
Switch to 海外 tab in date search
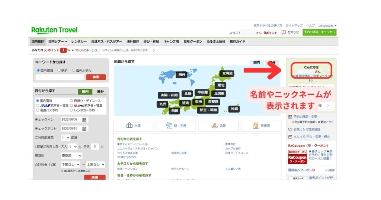pyautogui.click(x=100, y=91)
